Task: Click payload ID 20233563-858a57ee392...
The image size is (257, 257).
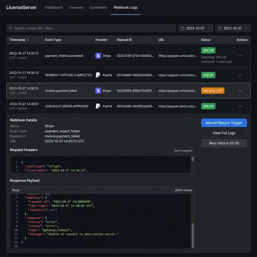Action: pos(136,91)
